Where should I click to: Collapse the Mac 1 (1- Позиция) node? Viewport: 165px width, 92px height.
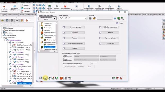coord(7,43)
